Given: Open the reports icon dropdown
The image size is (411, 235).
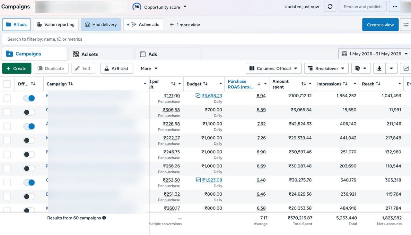Looking at the screenshot, I should pos(361,68).
